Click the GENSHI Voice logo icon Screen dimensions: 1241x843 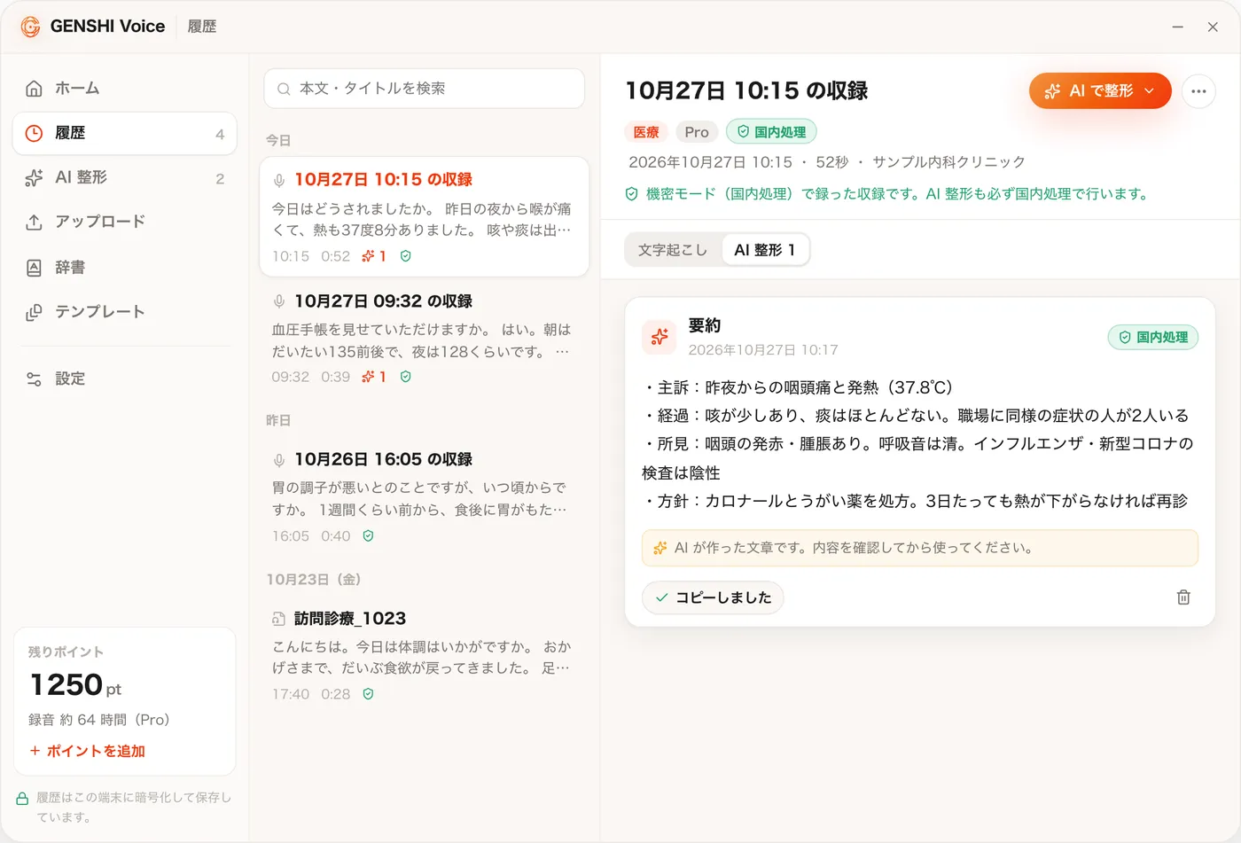click(x=30, y=27)
